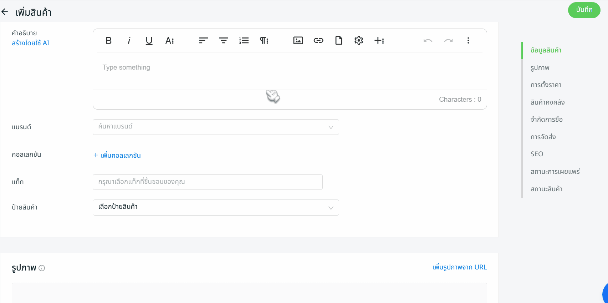Open ordered list options in editor
Screen dimensions: 608x303
(244, 41)
